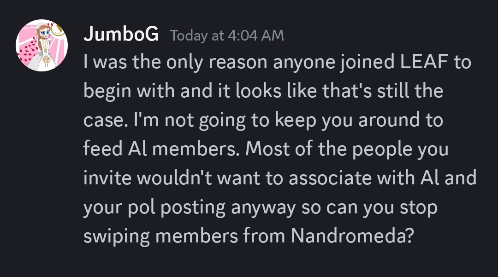
Task: Click the word 'associate' in the message
Action: [x=330, y=178]
